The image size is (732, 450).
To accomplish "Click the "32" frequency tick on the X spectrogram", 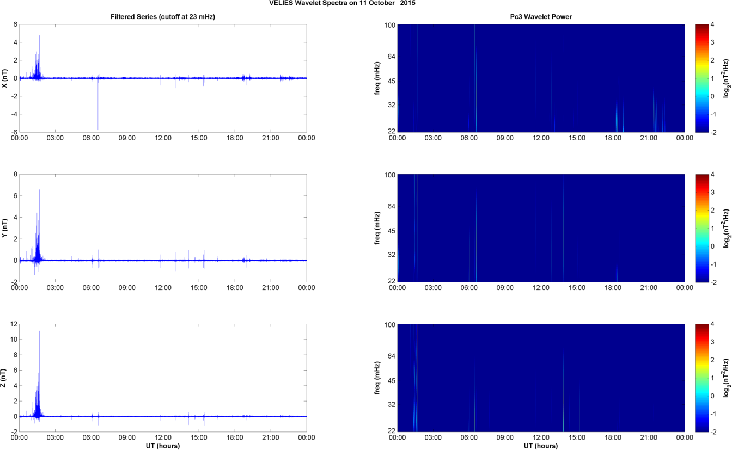I will click(392, 106).
